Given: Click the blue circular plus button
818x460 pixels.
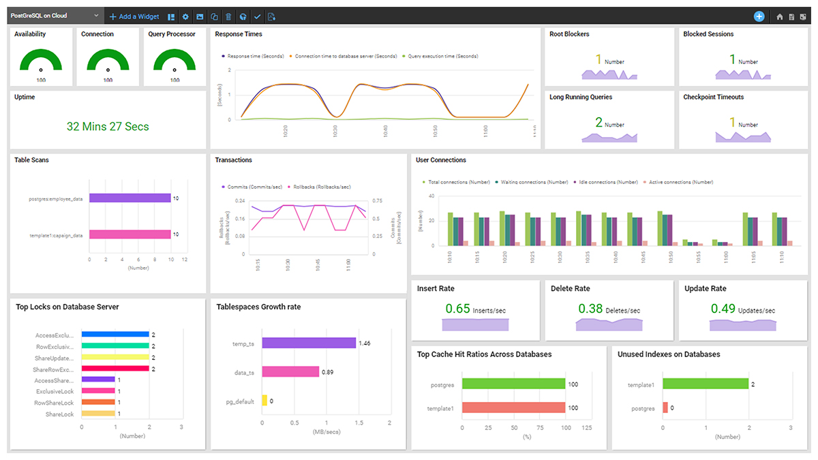Looking at the screenshot, I should pos(759,16).
